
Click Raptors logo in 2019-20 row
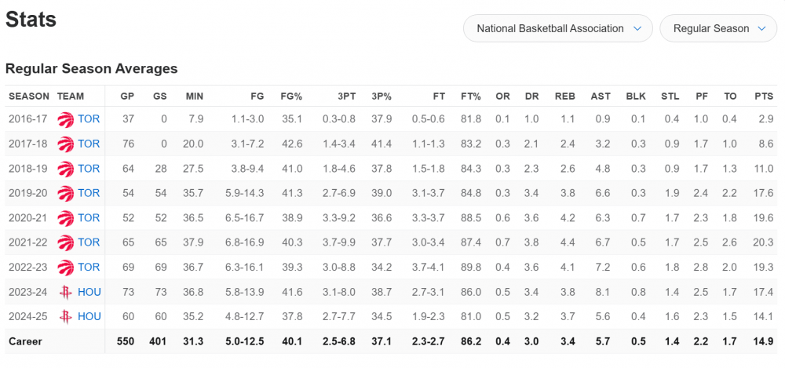[x=66, y=193]
